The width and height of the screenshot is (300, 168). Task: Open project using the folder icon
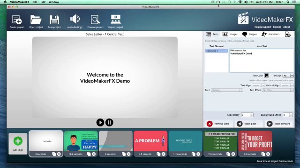click(x=36, y=20)
